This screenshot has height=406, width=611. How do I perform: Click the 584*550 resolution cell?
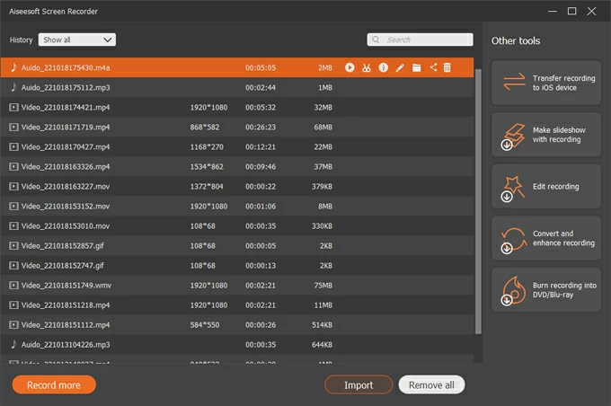[205, 325]
